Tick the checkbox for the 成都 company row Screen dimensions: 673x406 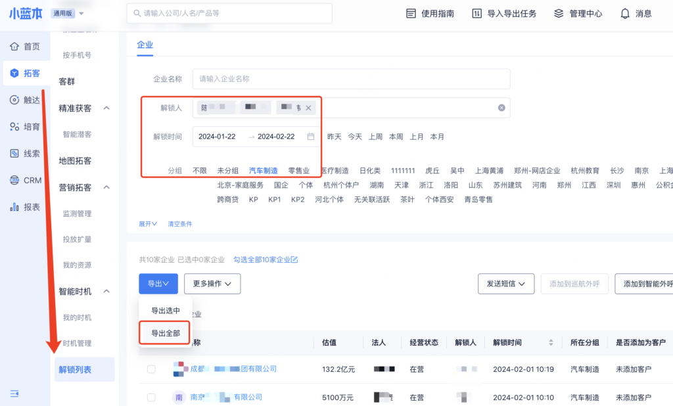click(151, 369)
